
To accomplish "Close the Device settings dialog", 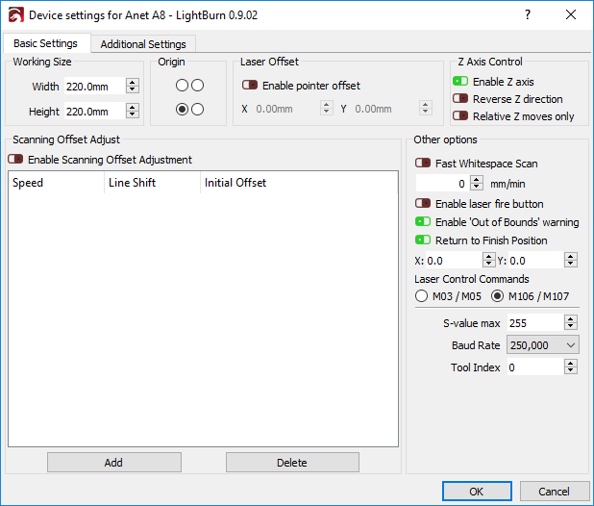I will pos(571,14).
